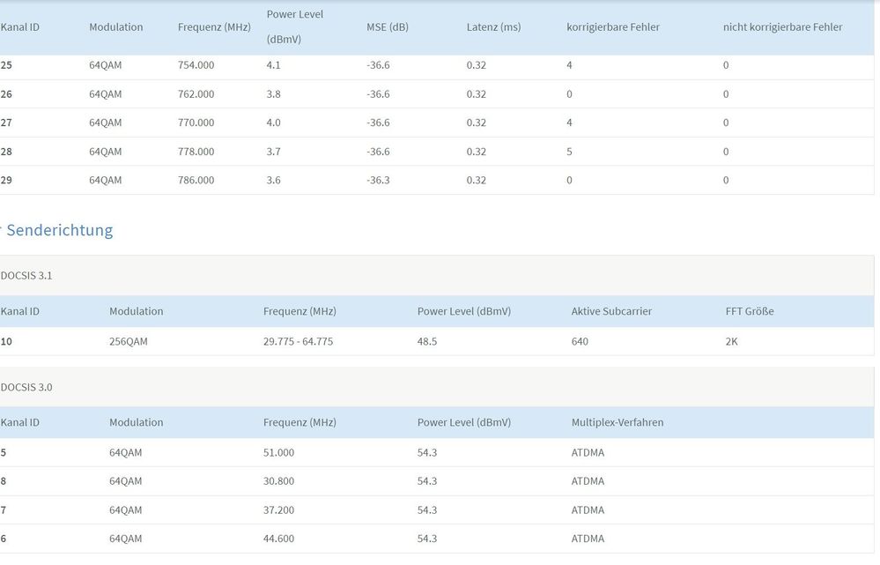Click the nicht korrigierbare Fehler column header
The image size is (880, 565).
pos(782,27)
